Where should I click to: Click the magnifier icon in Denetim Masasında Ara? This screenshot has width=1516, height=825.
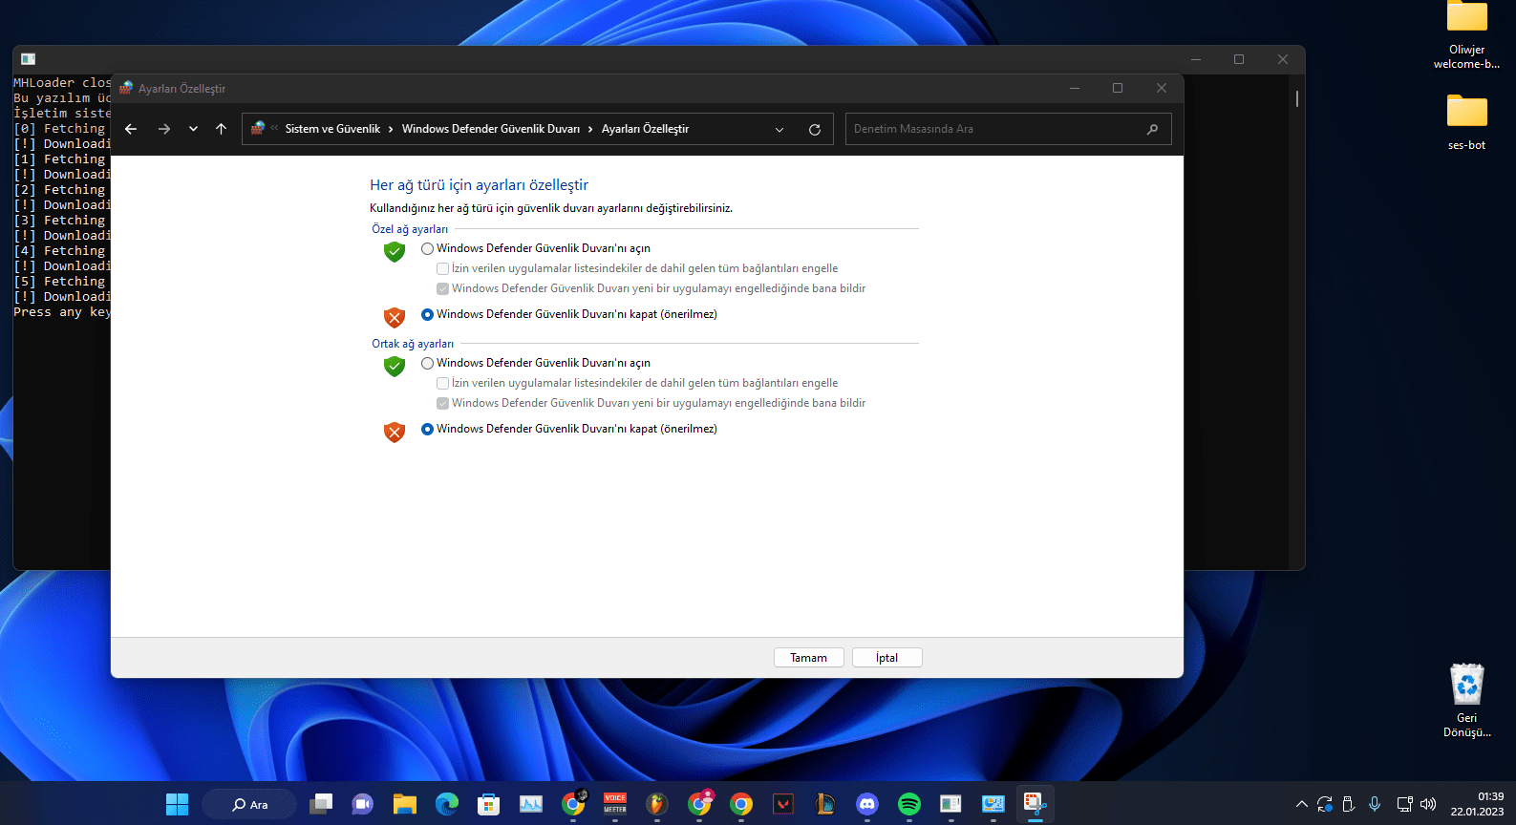pyautogui.click(x=1152, y=129)
